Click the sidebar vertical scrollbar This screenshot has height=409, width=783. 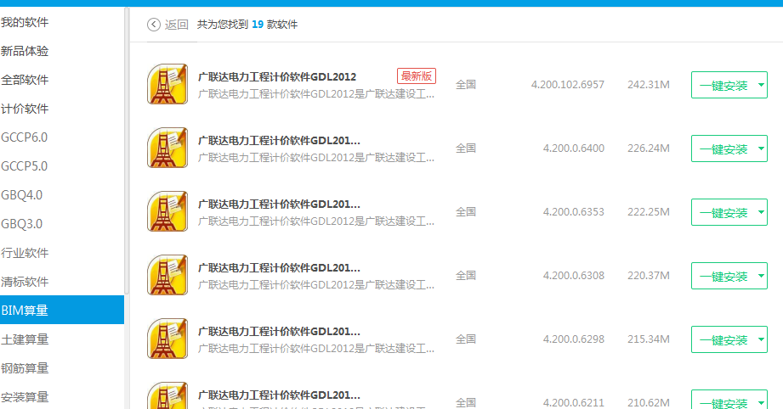click(x=127, y=151)
